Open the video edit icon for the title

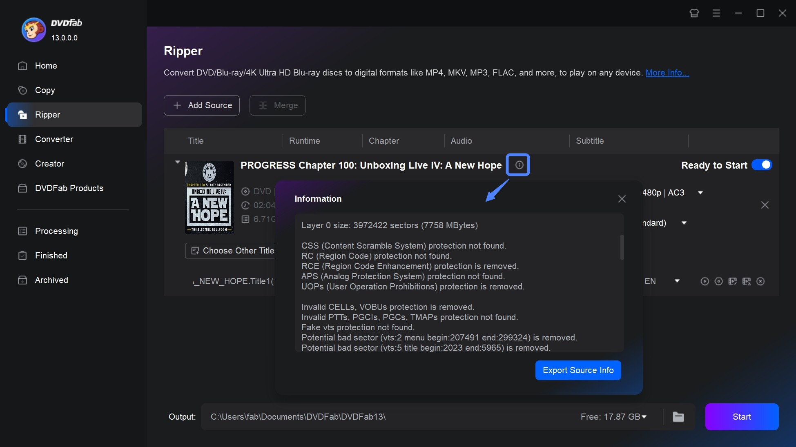coord(733,281)
